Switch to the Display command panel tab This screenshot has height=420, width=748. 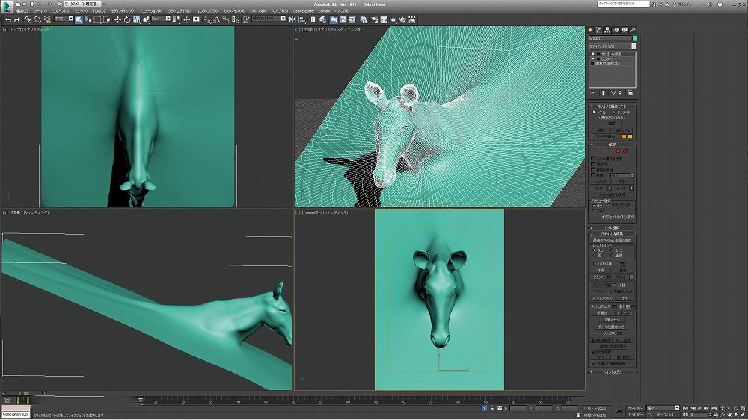[x=625, y=30]
